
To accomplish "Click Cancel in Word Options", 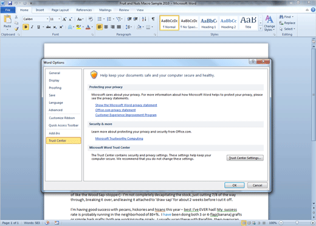I will pyautogui.click(x=257, y=185).
